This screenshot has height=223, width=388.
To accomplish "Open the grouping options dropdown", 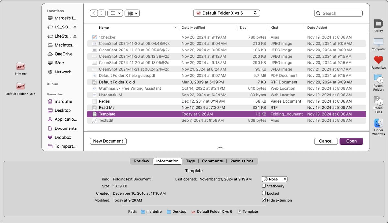I will click(132, 13).
